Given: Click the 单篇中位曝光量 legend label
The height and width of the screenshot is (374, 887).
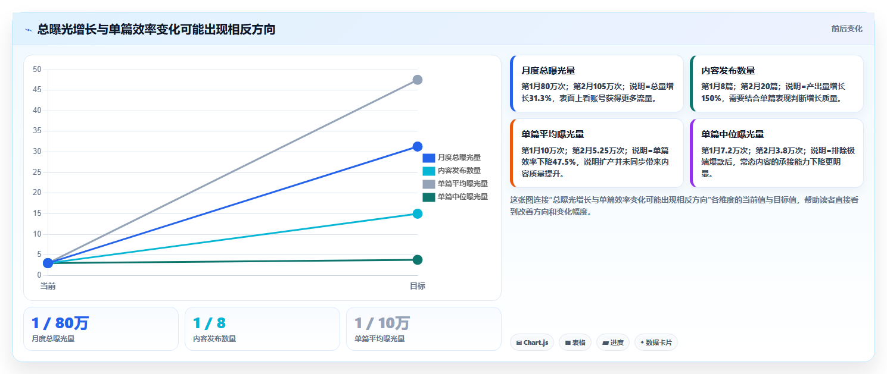Looking at the screenshot, I should pos(463,197).
